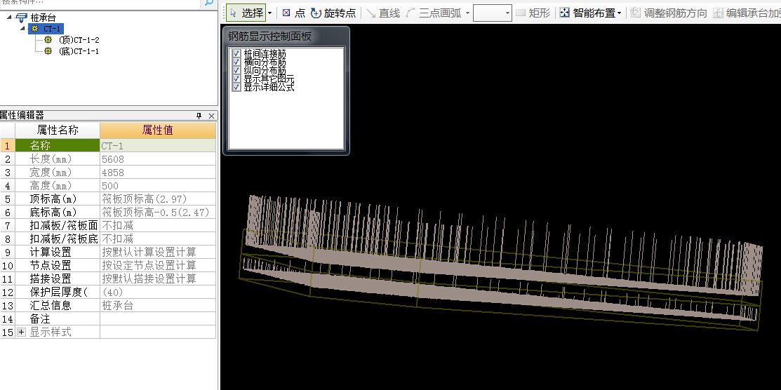This screenshot has width=781, height=390.
Task: Open the empty toolbar combo box
Action: click(492, 13)
